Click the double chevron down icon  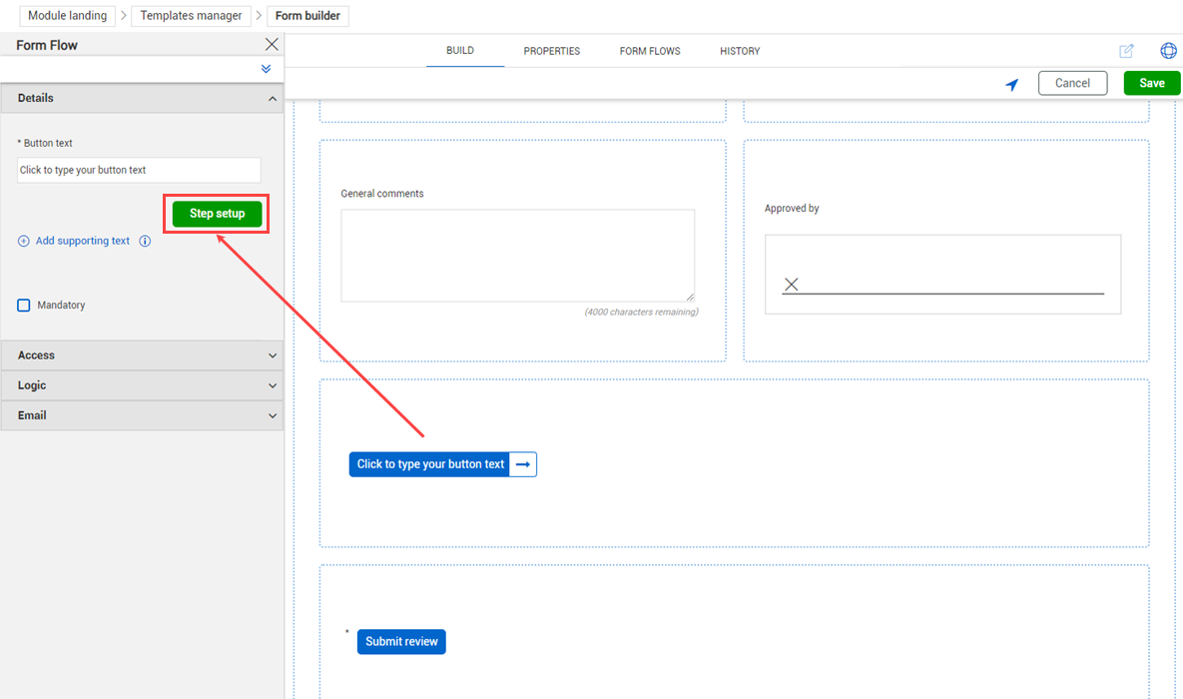pyautogui.click(x=266, y=69)
